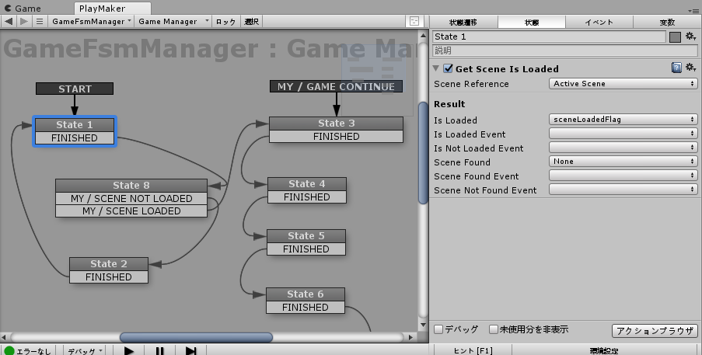Select the State 3 node
Image resolution: width=702 pixels, height=355 pixels.
[x=336, y=124]
